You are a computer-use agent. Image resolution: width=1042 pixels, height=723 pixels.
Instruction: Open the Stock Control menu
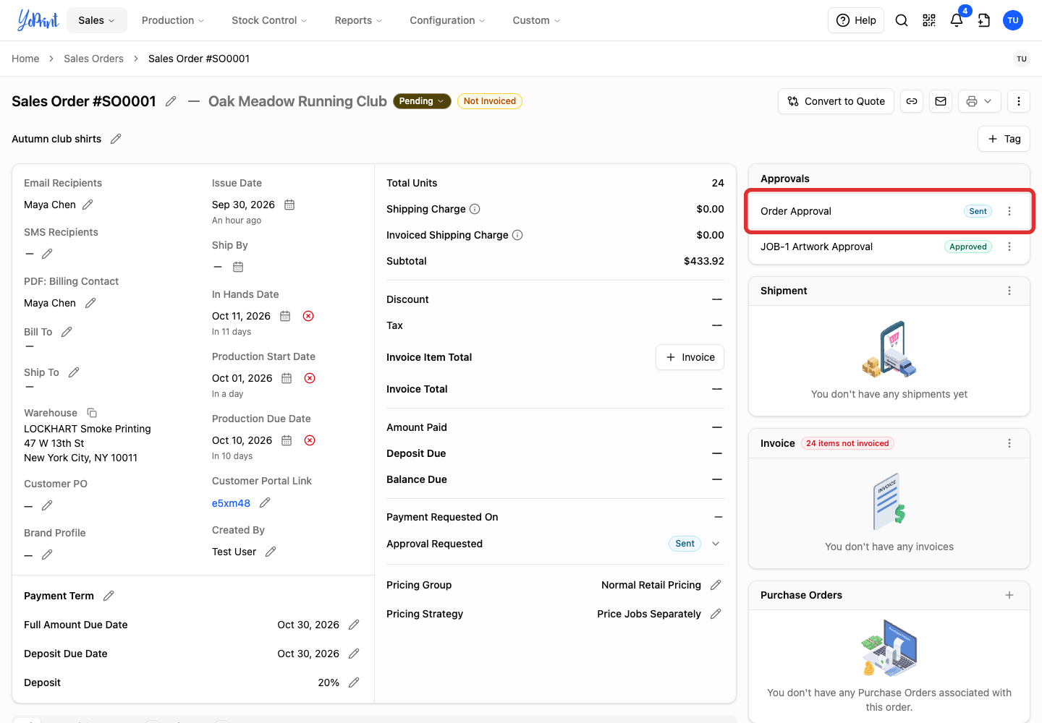[x=269, y=20]
